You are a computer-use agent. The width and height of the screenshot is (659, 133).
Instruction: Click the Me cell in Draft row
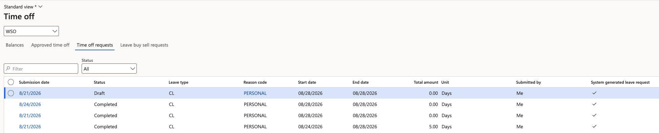[520, 93]
